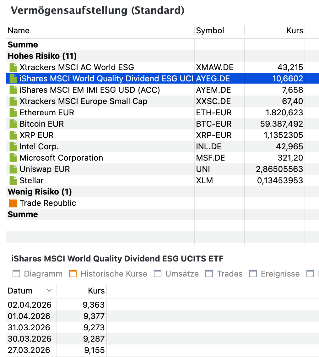This screenshot has width=319, height=357.
Task: Click the Stellar security icon
Action: (x=13, y=180)
